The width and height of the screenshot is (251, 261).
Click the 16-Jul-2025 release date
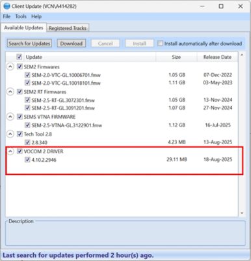point(218,125)
